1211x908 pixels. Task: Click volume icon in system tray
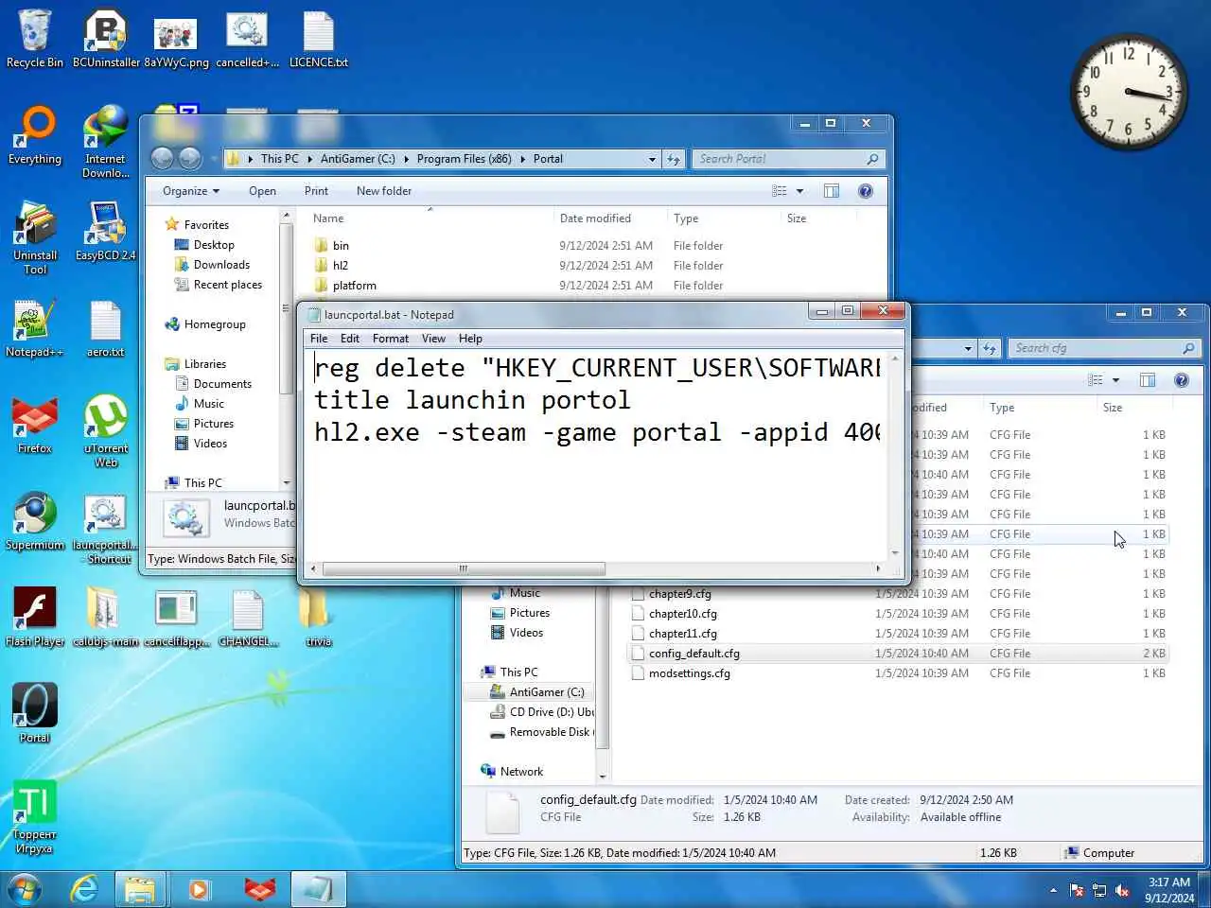click(1122, 890)
